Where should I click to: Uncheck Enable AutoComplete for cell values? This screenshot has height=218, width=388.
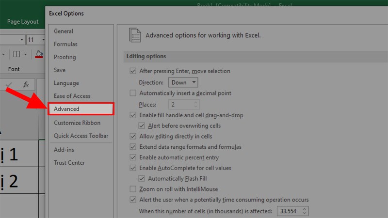coord(133,168)
